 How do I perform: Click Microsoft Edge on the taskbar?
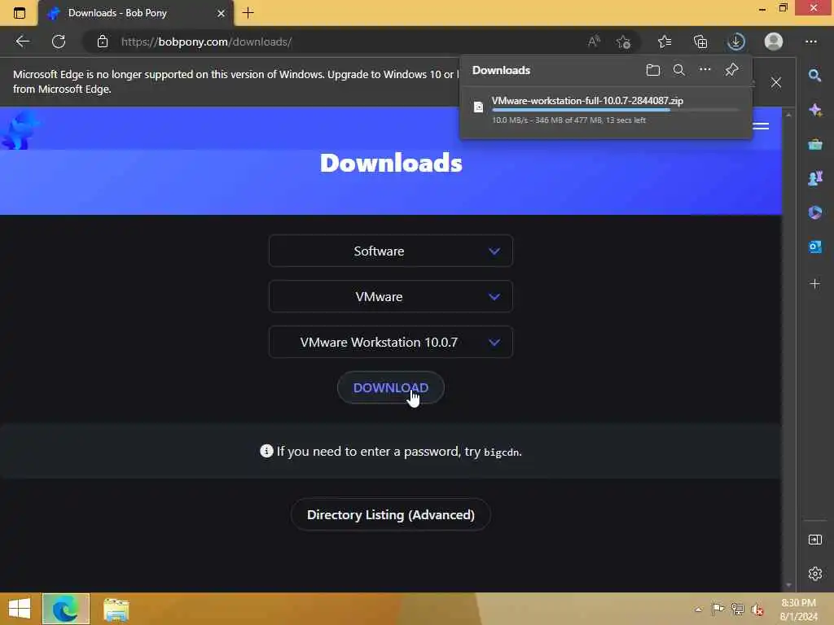click(66, 609)
